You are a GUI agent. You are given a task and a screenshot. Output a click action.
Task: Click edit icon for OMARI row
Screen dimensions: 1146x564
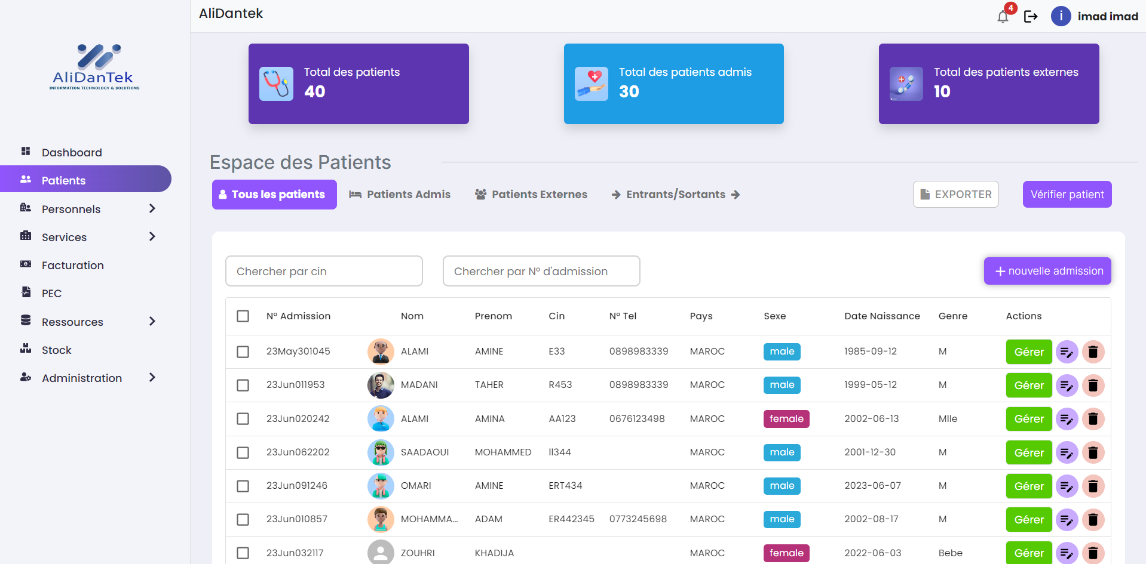pos(1067,486)
